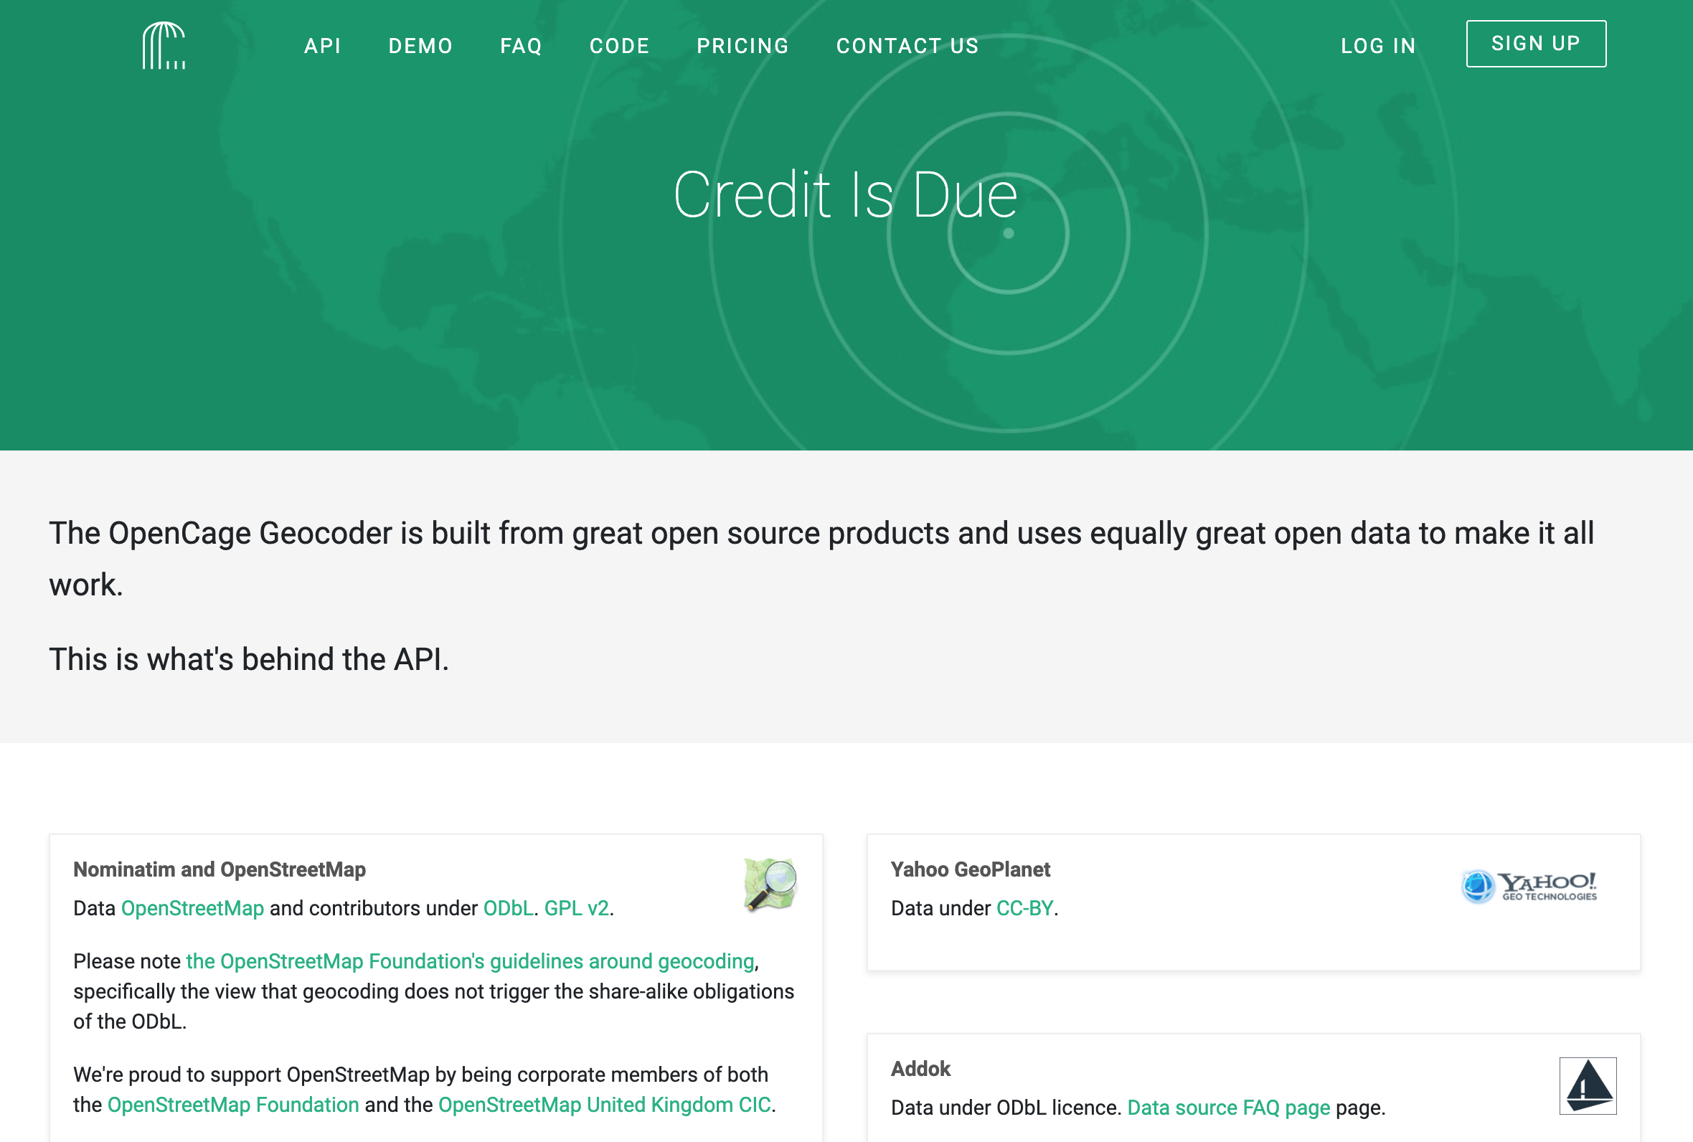Open OpenStreetMap United Kingdom CIC link
Screen dimensions: 1693x1142
[x=603, y=1105]
